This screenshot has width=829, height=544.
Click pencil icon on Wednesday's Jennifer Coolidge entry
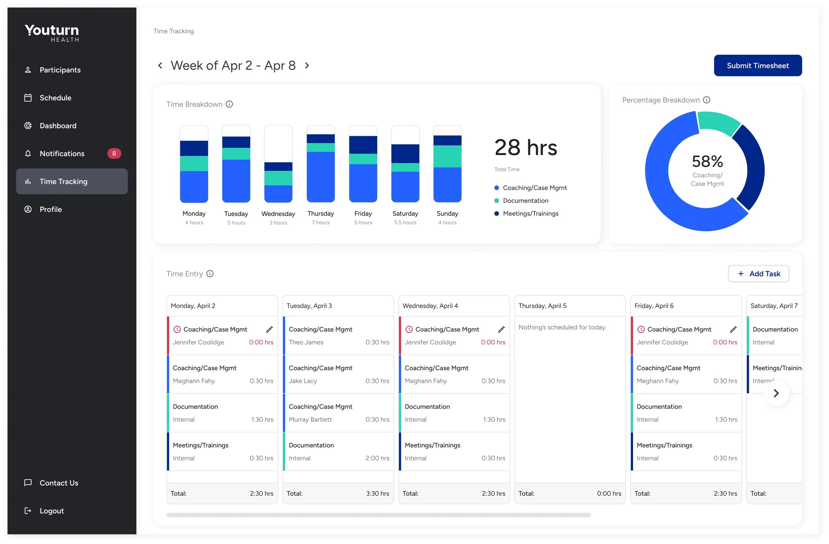[x=502, y=330]
